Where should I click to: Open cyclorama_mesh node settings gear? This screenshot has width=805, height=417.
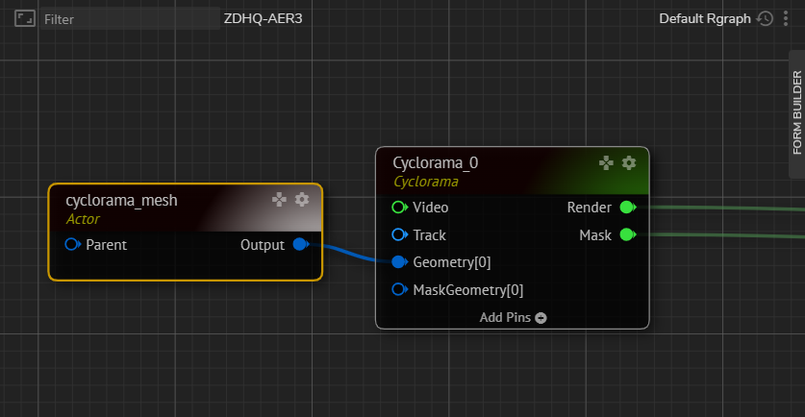click(302, 200)
